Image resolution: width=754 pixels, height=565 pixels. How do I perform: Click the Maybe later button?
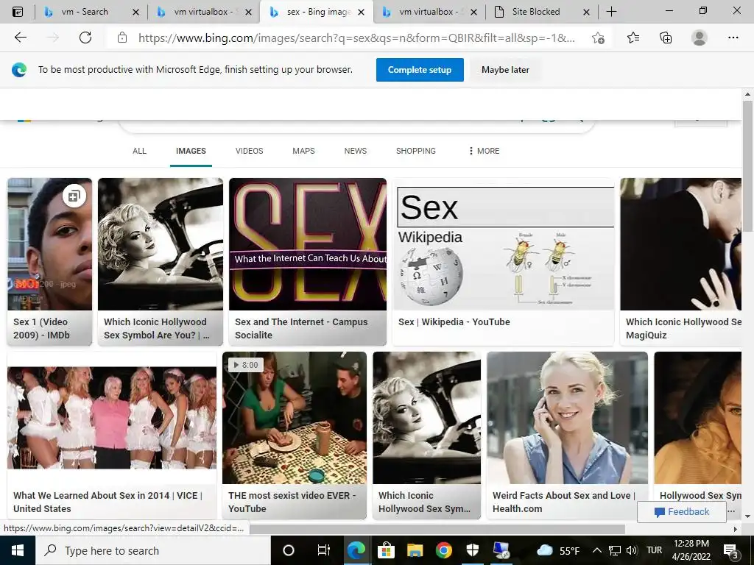click(505, 70)
